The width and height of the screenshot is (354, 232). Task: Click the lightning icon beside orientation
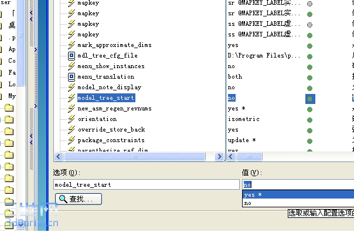click(x=72, y=119)
